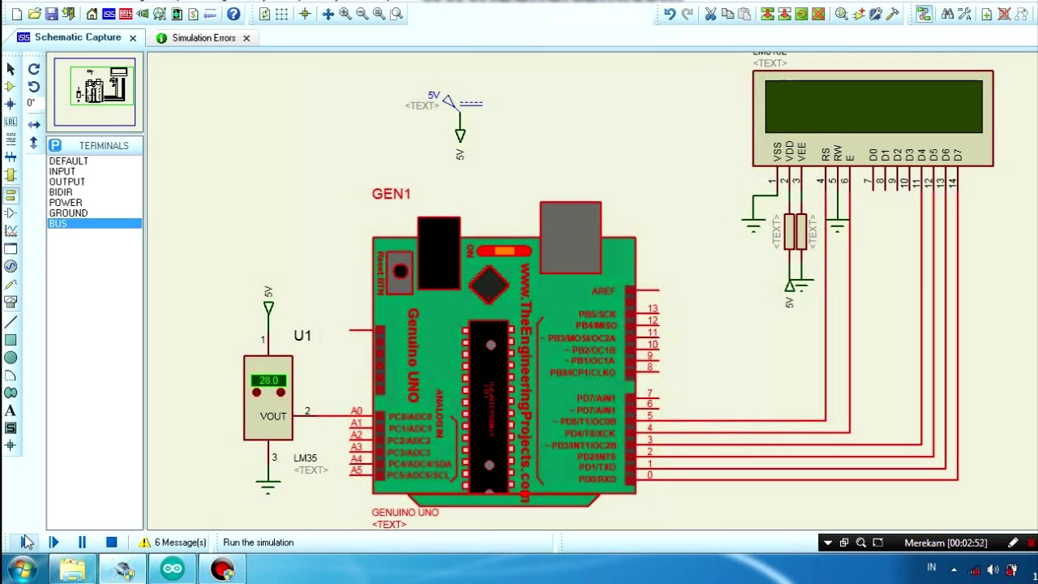Rotate the part clockwise
The width and height of the screenshot is (1038, 584).
point(34,69)
